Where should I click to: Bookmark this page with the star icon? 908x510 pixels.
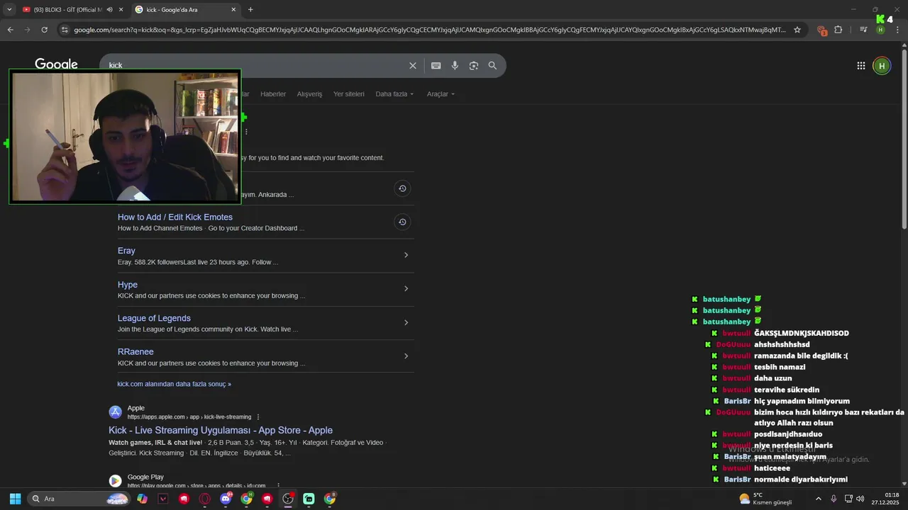797,30
